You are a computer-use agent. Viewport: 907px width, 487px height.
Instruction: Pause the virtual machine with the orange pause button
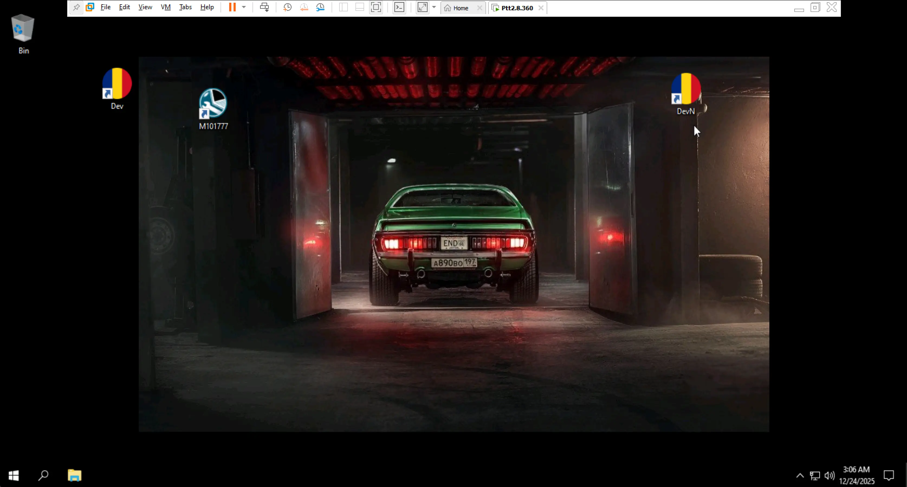click(232, 7)
